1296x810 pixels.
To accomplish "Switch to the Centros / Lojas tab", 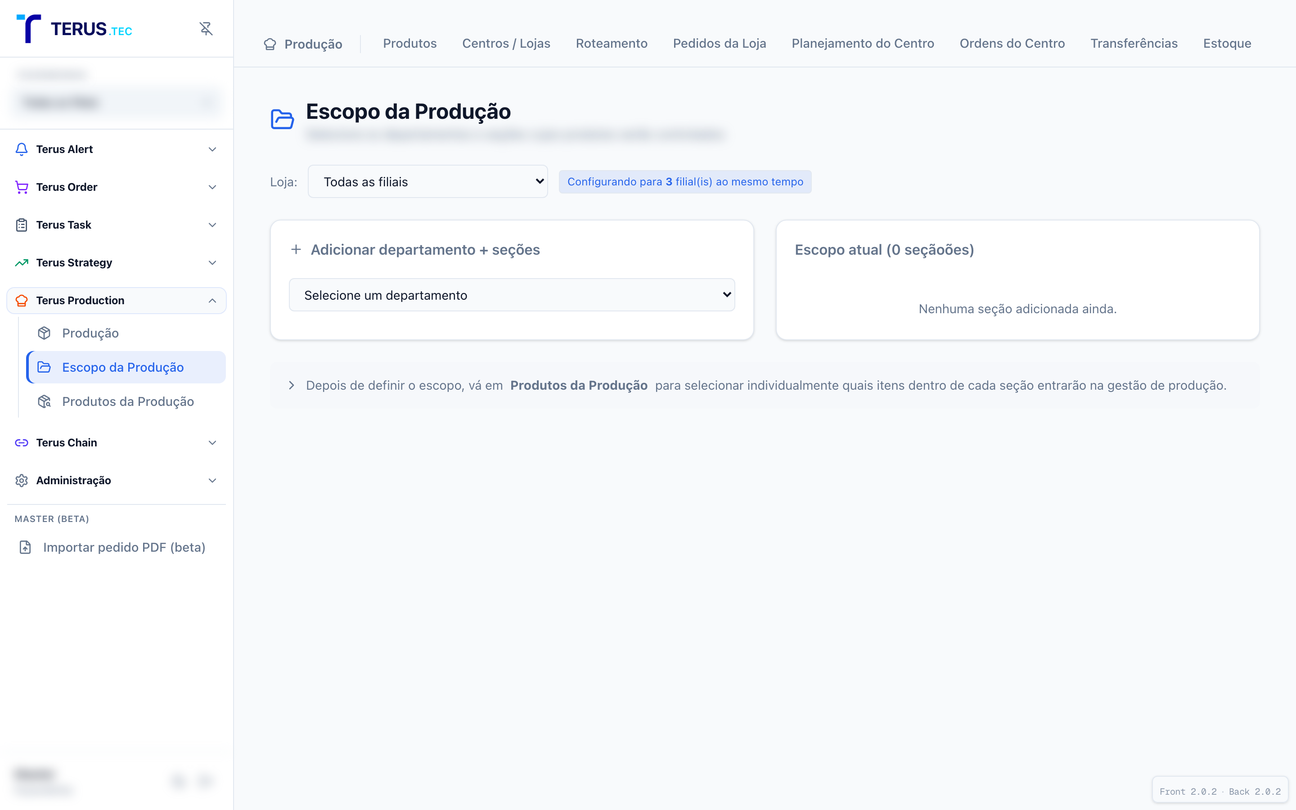I will (x=506, y=43).
